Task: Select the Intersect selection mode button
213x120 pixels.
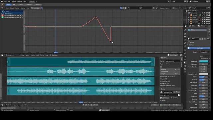Action: [x=38, y=5]
